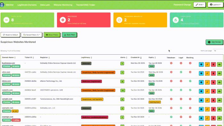Open the Watcher nav item
Image resolution: width=224 pixels, height=126 pixels.
tap(10, 5)
